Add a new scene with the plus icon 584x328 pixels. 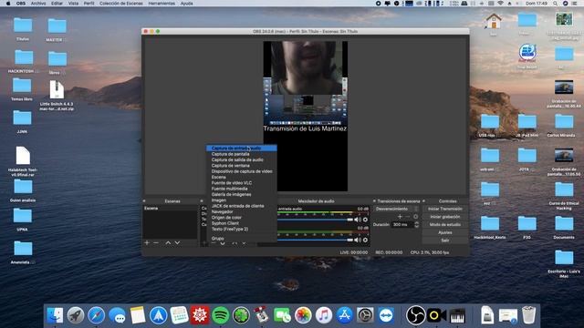click(x=147, y=243)
